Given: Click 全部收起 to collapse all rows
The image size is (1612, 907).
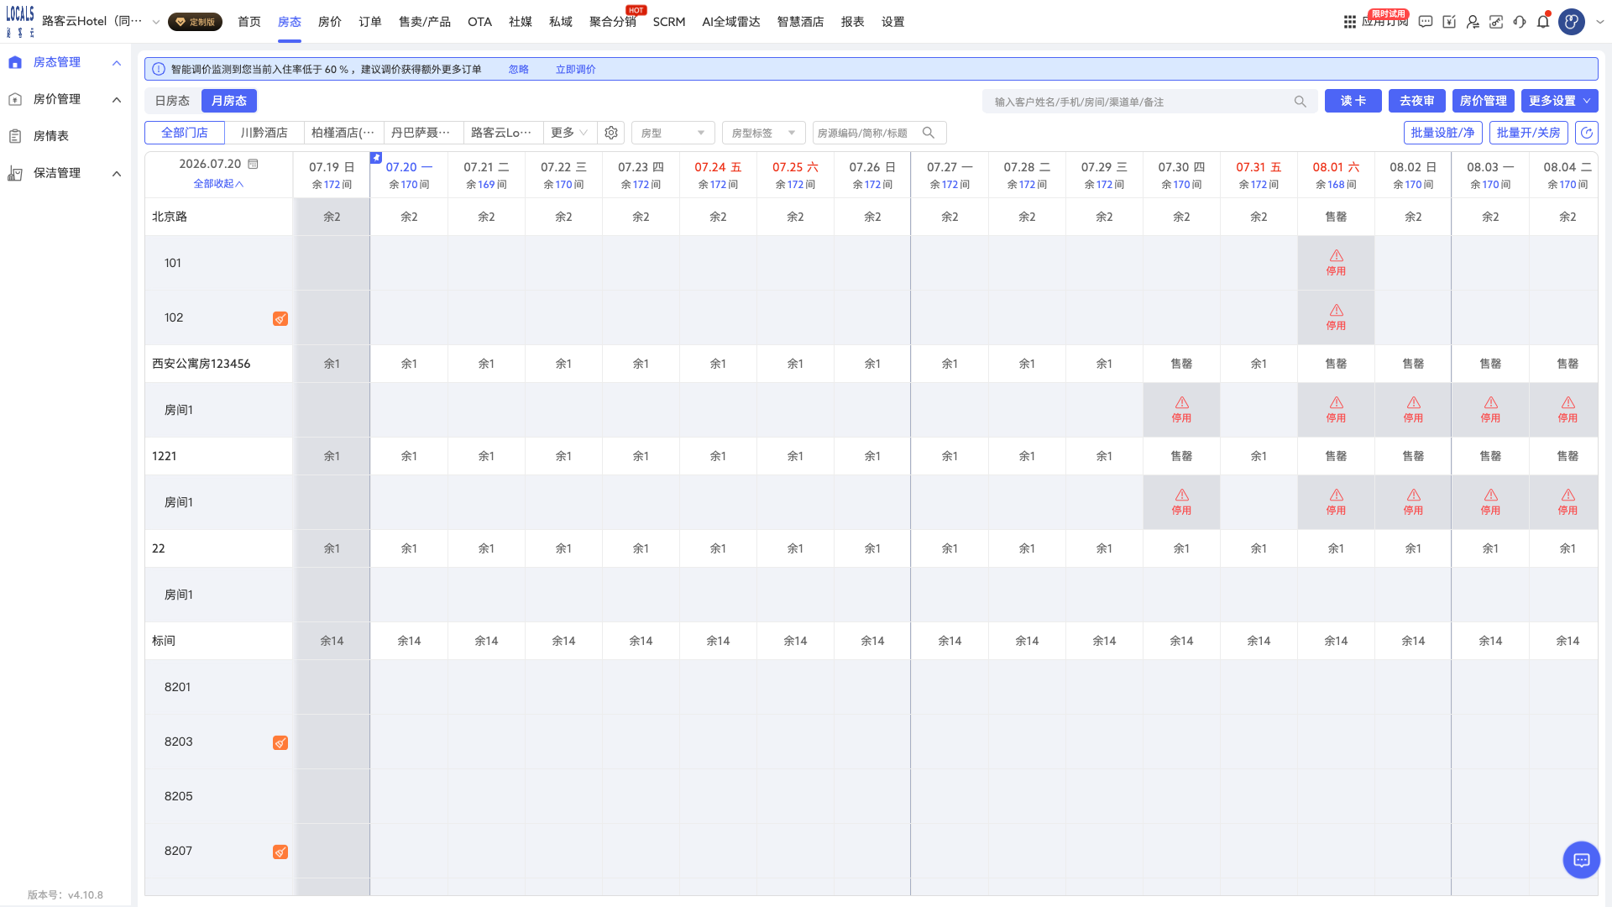Looking at the screenshot, I should click(218, 184).
